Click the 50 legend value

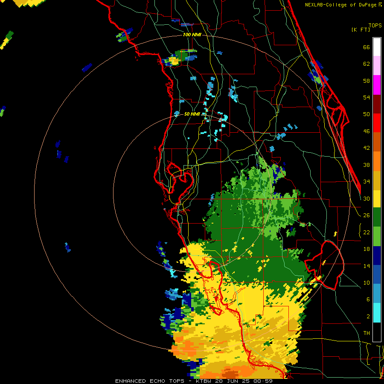(367, 114)
